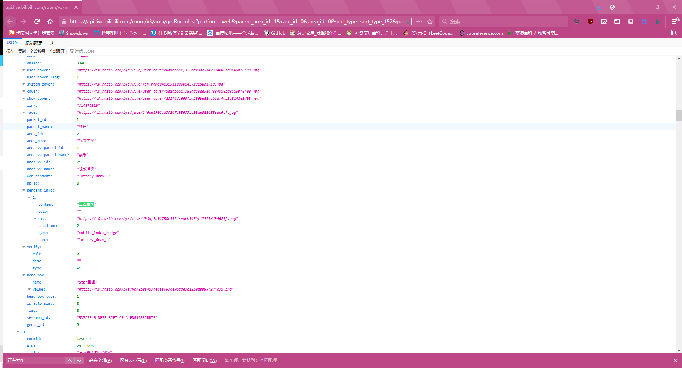Switch to the 头 headers tab
This screenshot has height=368, width=682.
tap(52, 42)
